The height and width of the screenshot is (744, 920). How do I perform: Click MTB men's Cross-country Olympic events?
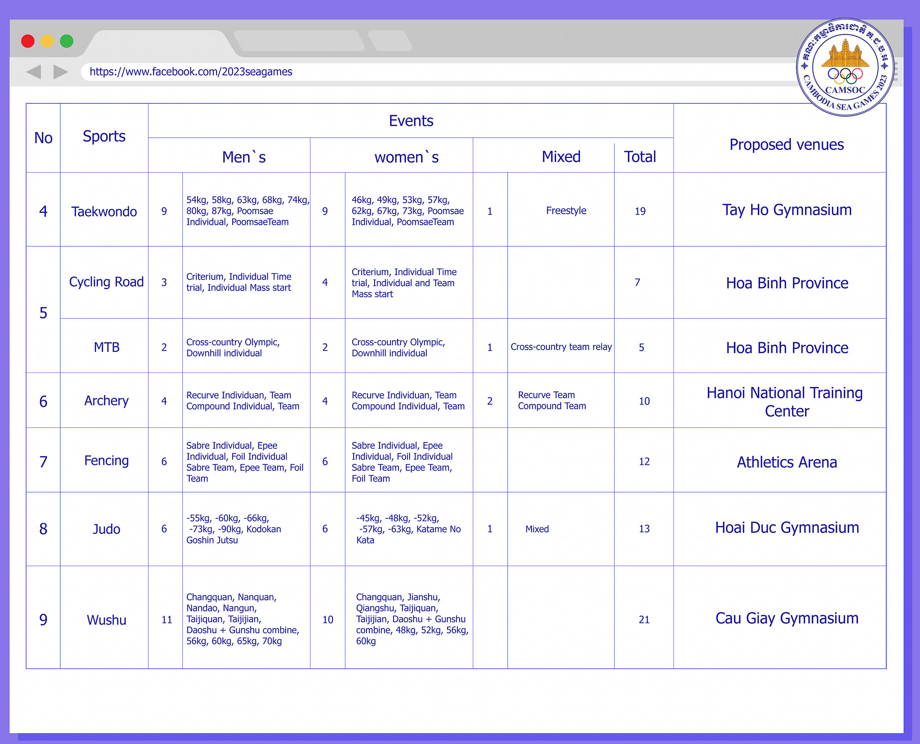tap(233, 347)
